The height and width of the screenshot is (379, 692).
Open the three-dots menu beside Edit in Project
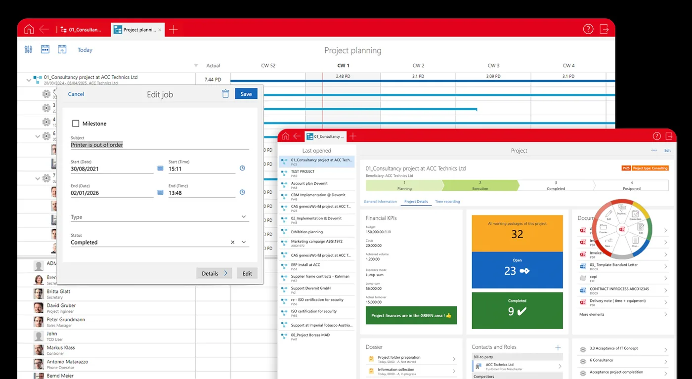654,151
